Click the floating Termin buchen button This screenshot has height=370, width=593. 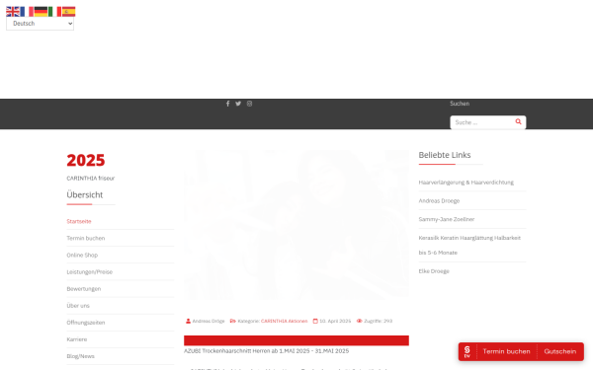pyautogui.click(x=506, y=351)
